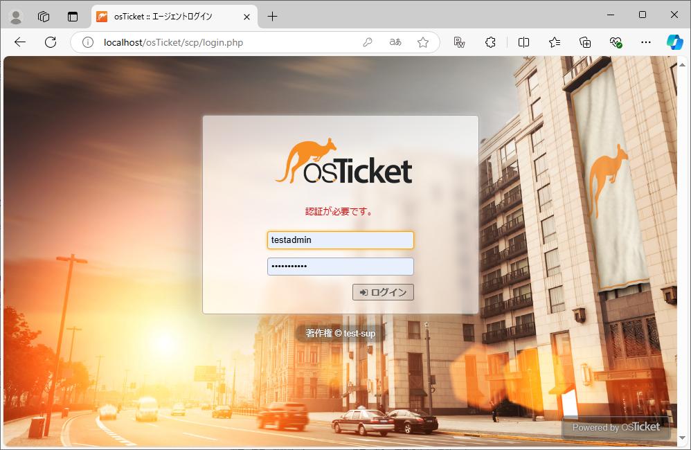This screenshot has height=450, width=691.
Task: Open the tab actions menu icon
Action: [x=72, y=17]
